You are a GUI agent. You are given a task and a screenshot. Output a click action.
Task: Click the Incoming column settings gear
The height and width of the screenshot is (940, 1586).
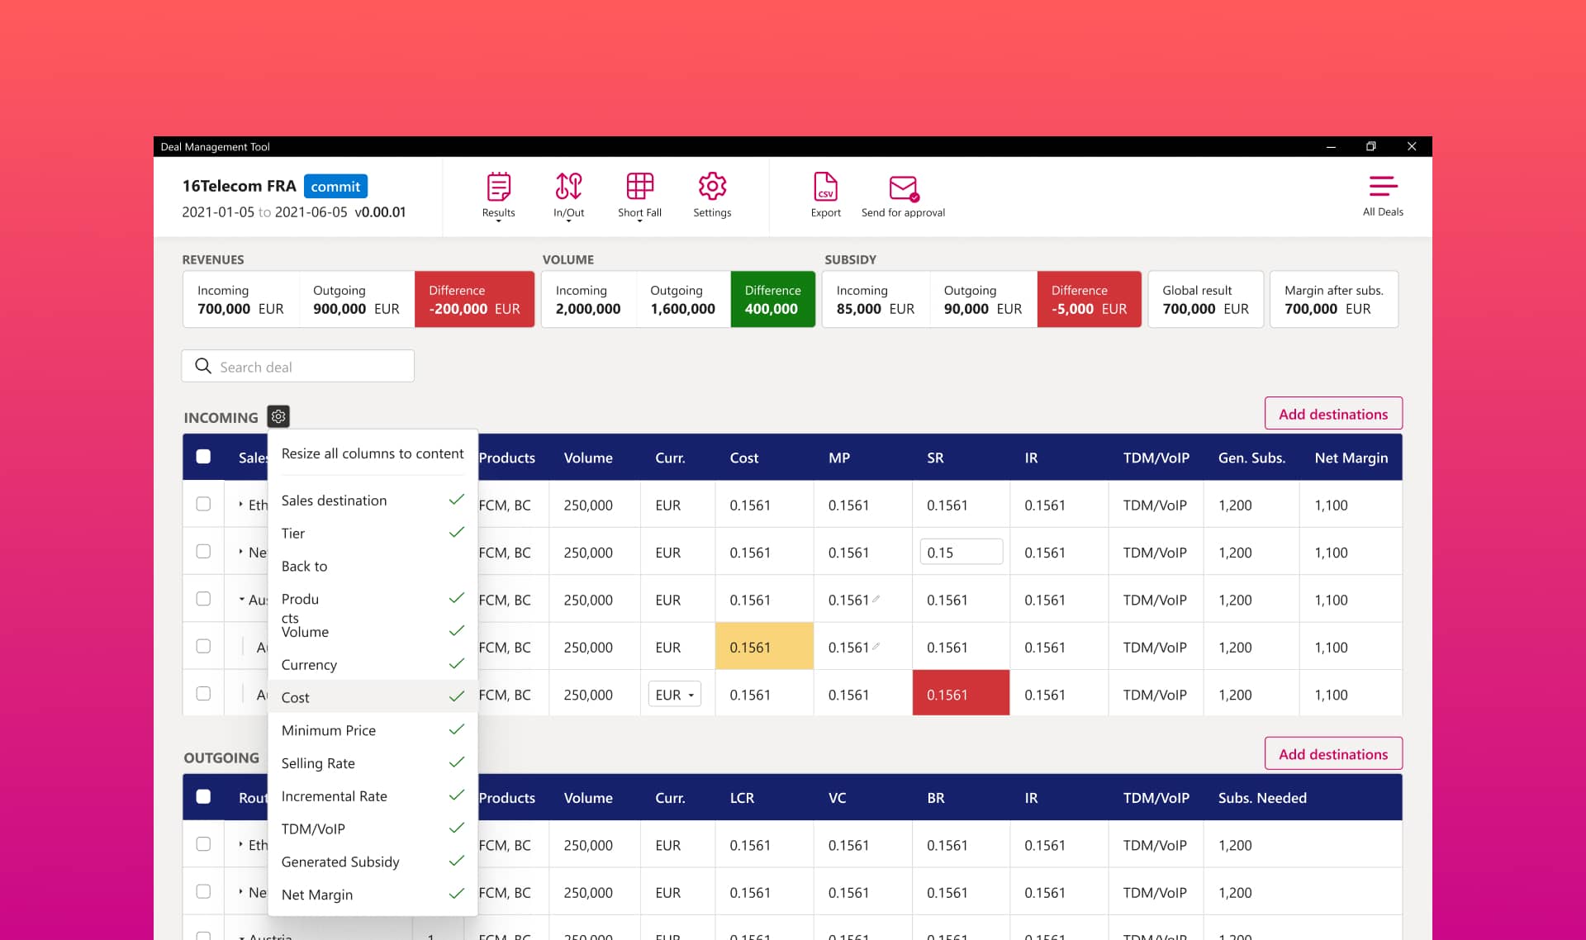[x=278, y=416]
